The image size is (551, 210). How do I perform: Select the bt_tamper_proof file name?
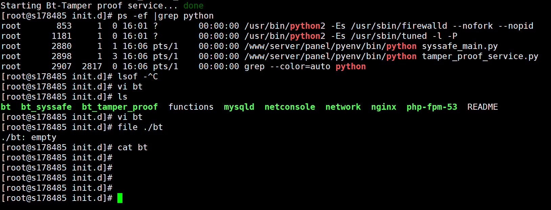coord(120,107)
